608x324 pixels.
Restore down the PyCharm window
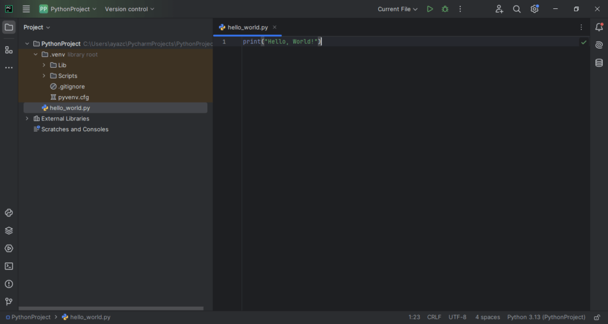point(577,9)
